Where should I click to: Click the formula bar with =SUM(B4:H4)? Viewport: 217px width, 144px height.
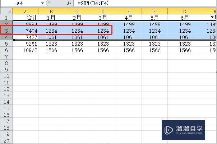(145, 3)
